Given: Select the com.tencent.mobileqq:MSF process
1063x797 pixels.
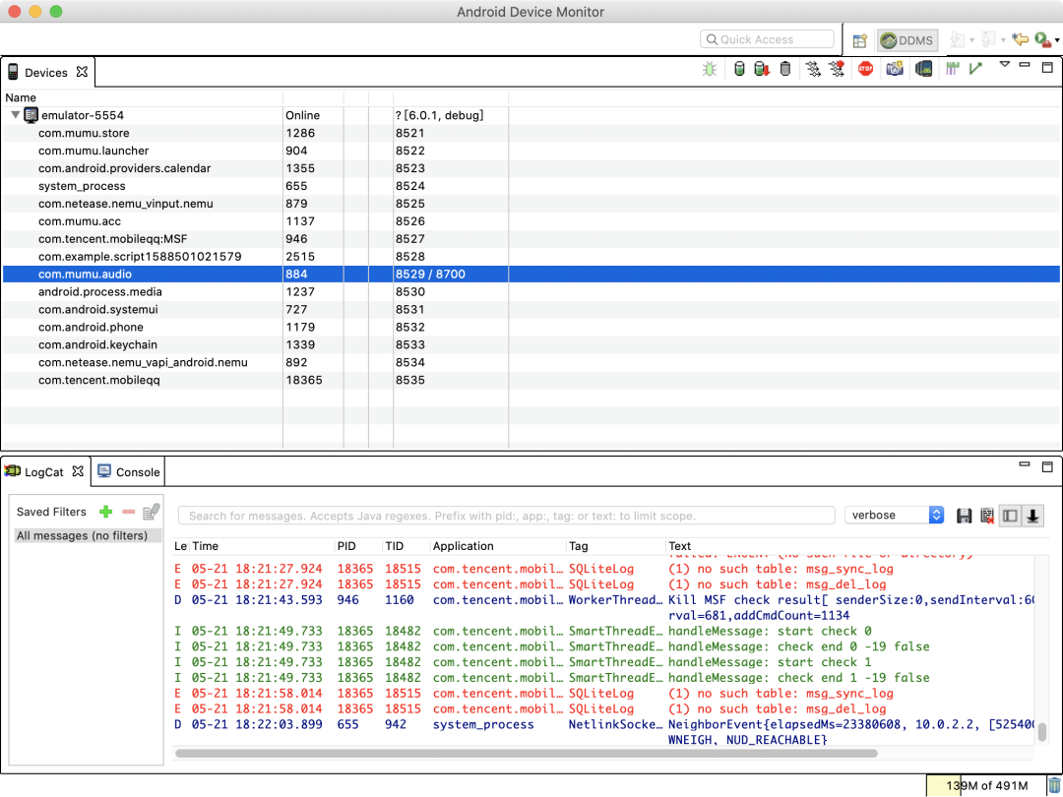Looking at the screenshot, I should pyautogui.click(x=531, y=238).
